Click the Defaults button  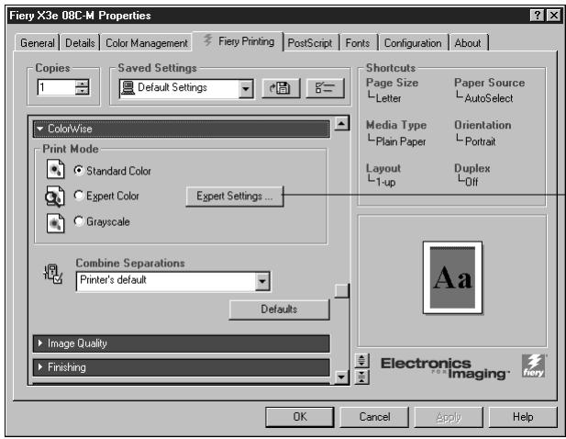pyautogui.click(x=279, y=310)
